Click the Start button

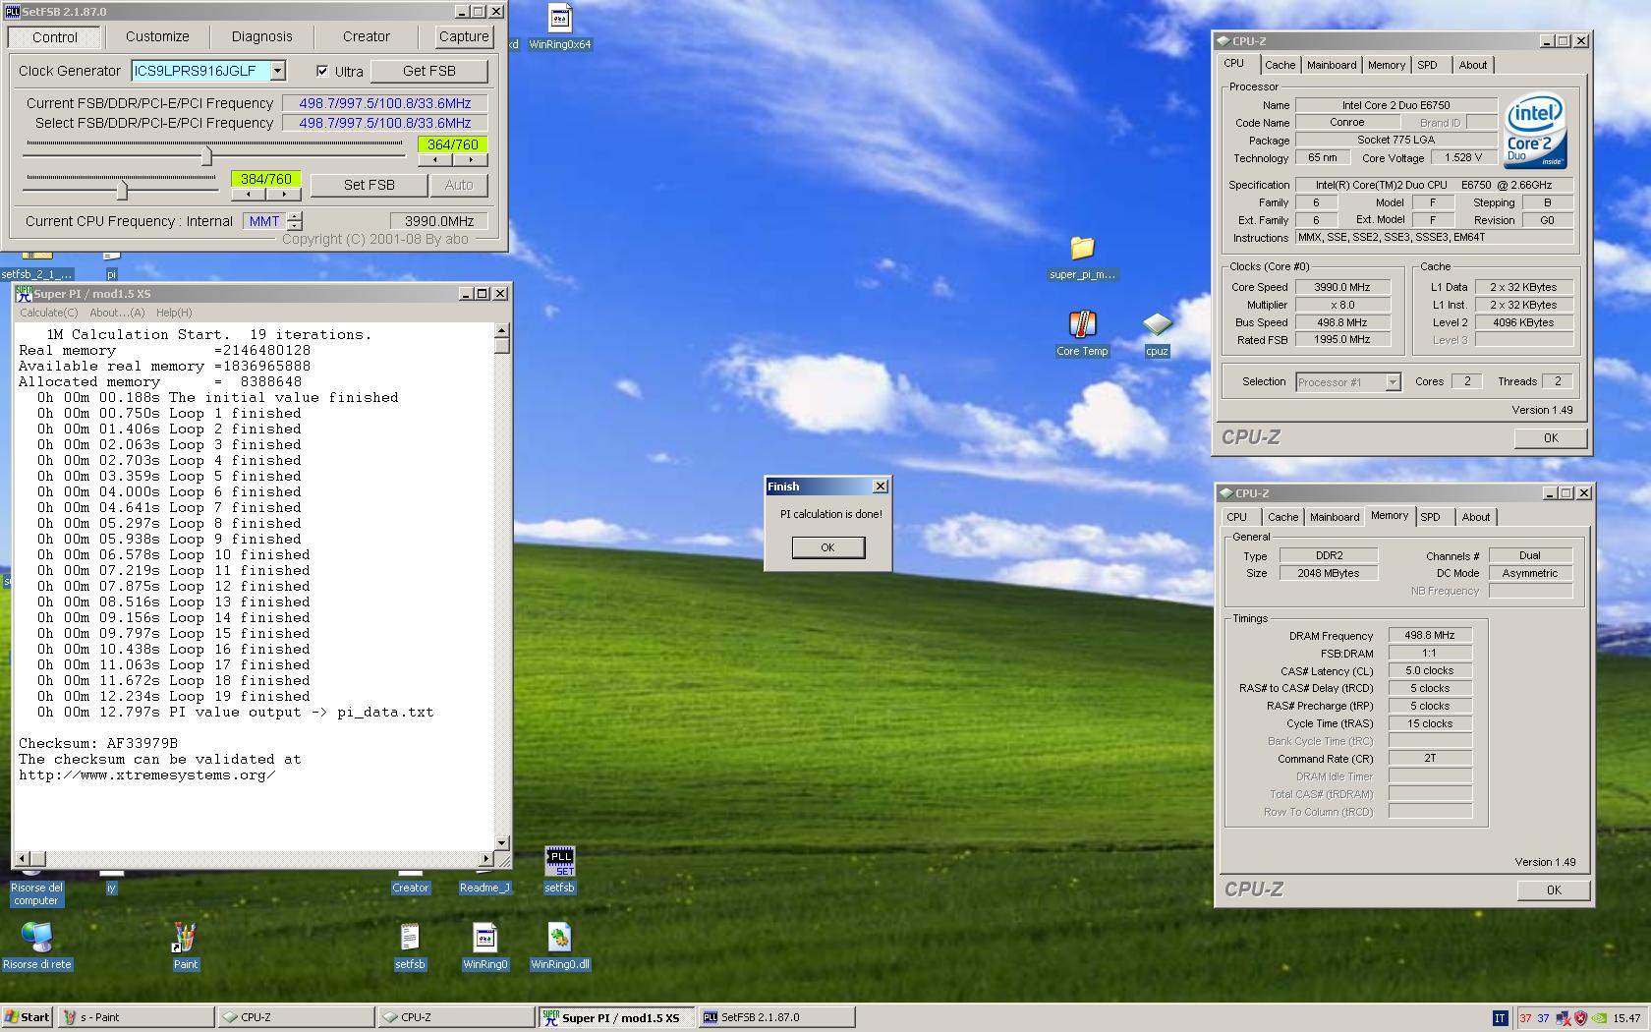27,1017
